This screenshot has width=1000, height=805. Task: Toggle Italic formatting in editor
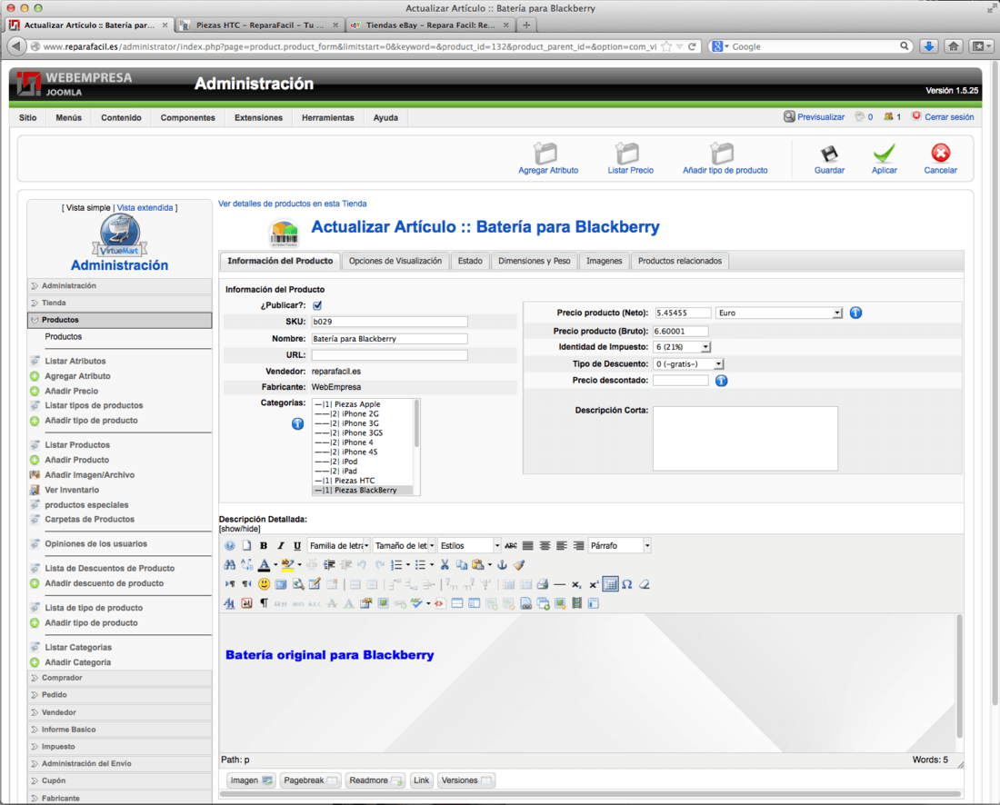pyautogui.click(x=281, y=545)
